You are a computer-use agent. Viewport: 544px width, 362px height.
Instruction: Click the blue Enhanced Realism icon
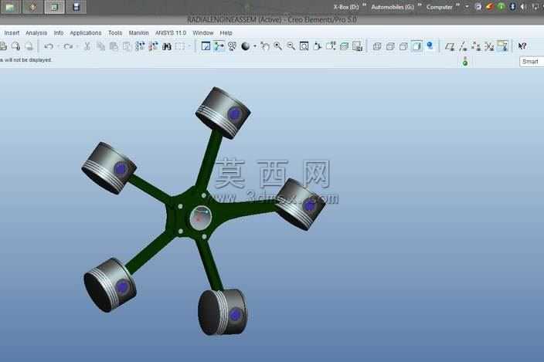coord(430,46)
